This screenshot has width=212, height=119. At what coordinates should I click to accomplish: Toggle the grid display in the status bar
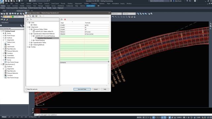point(143,117)
